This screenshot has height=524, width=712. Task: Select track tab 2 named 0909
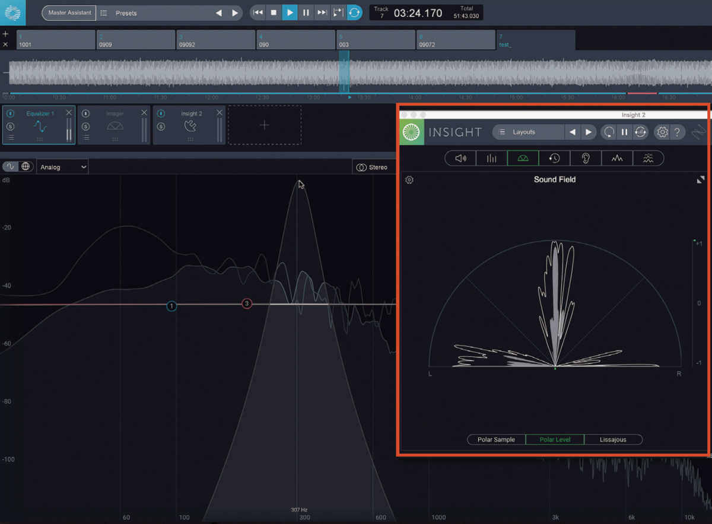coord(136,40)
